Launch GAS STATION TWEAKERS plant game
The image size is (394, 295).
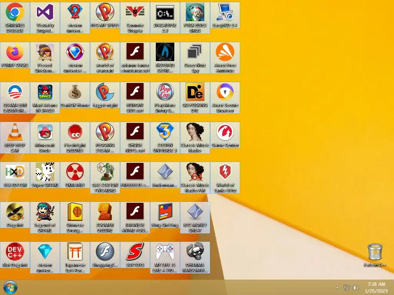click(x=105, y=177)
